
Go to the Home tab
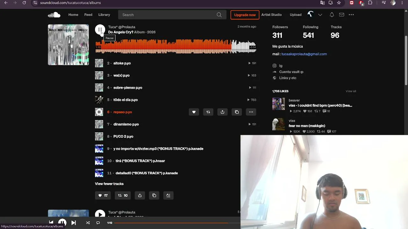point(73,15)
